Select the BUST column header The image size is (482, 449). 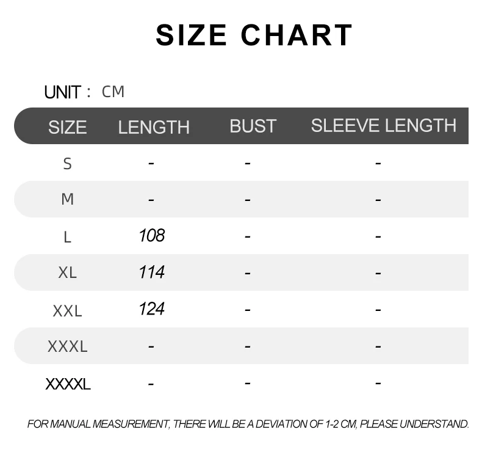(253, 126)
